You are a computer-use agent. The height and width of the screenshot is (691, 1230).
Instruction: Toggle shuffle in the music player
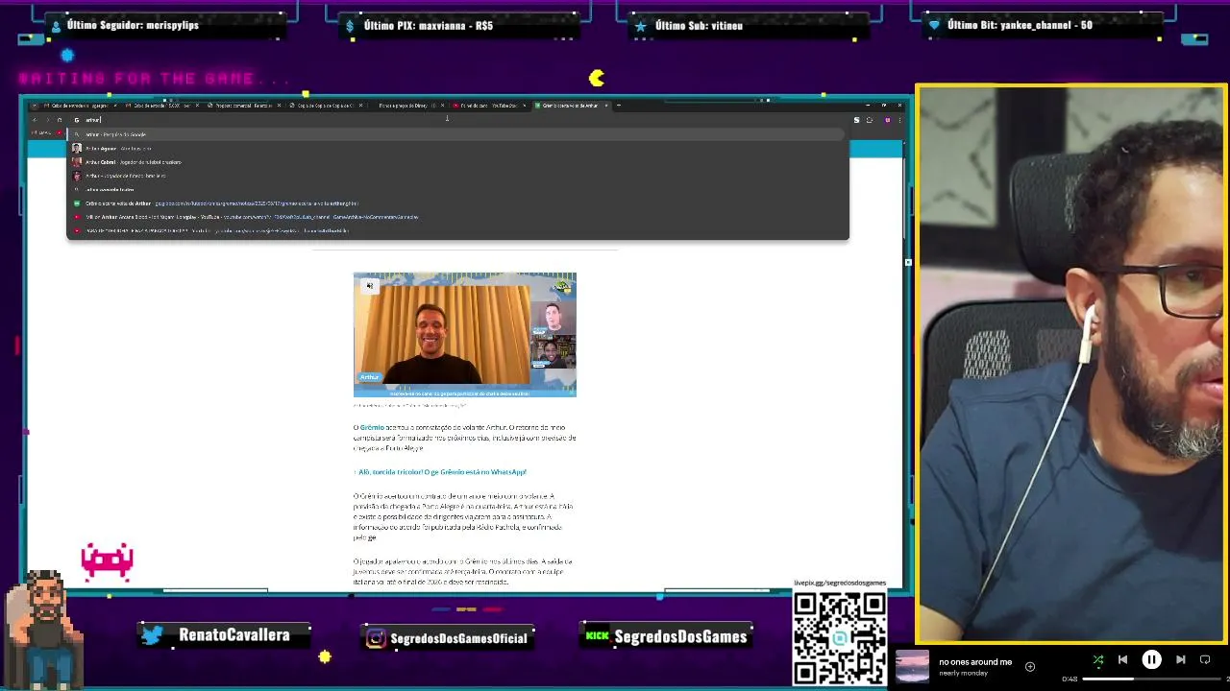1098,659
